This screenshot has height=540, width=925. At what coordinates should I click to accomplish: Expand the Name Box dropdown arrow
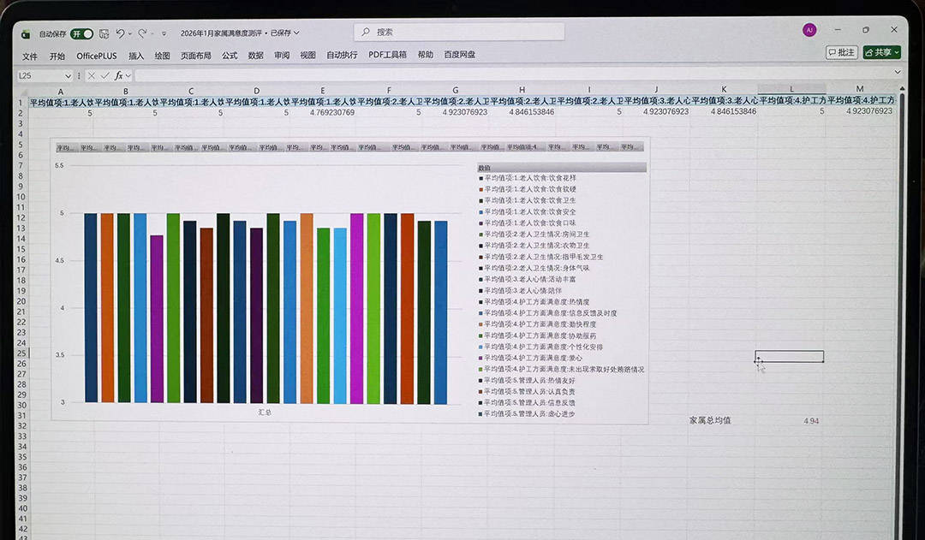coord(70,75)
